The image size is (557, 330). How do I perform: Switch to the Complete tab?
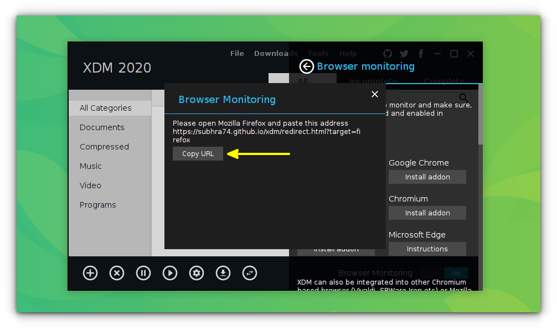(x=444, y=81)
